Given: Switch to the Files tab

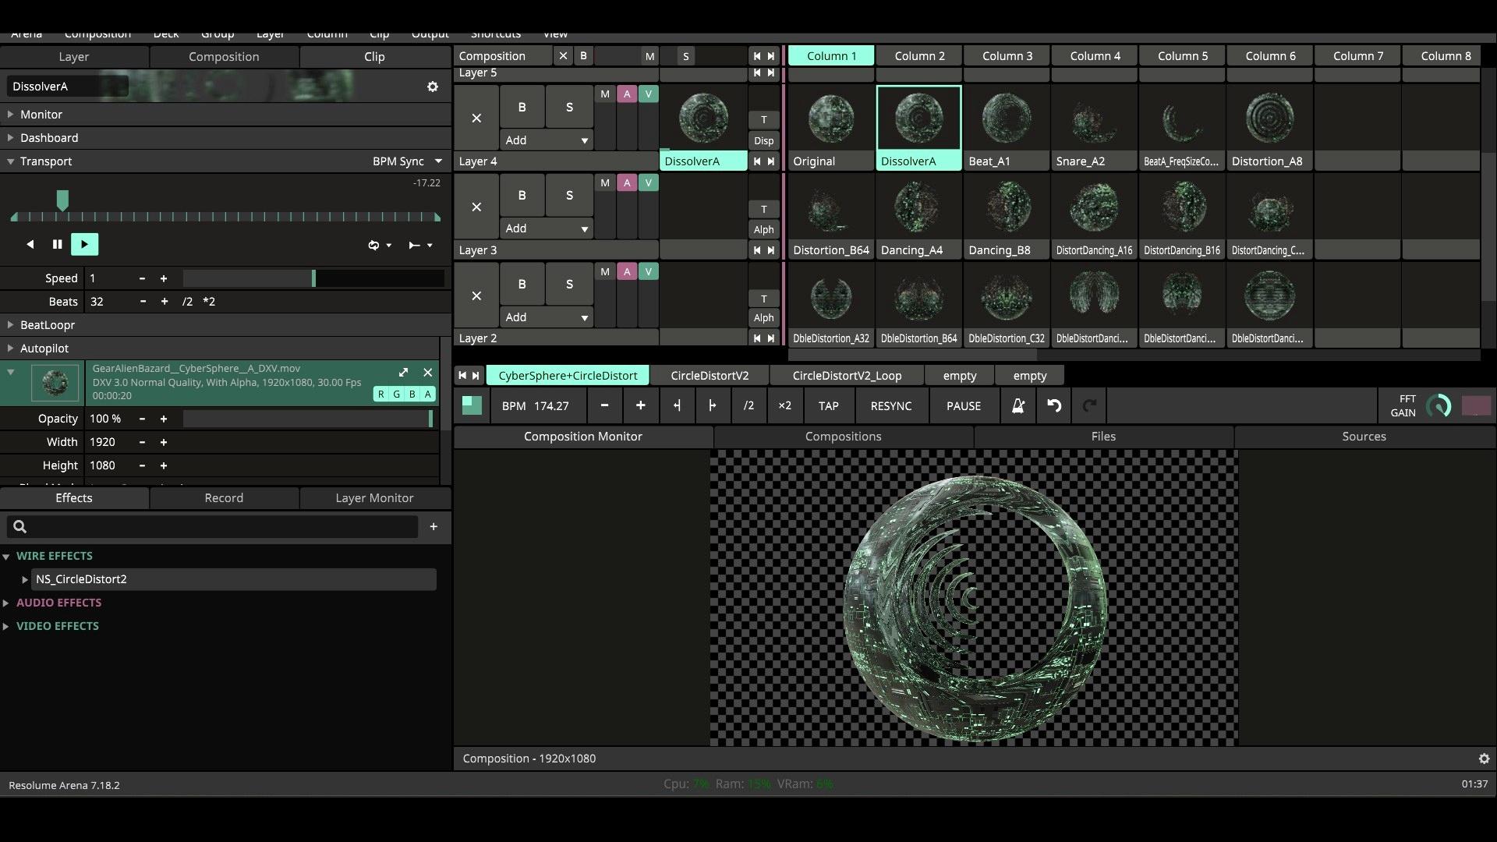Looking at the screenshot, I should [x=1103, y=437].
